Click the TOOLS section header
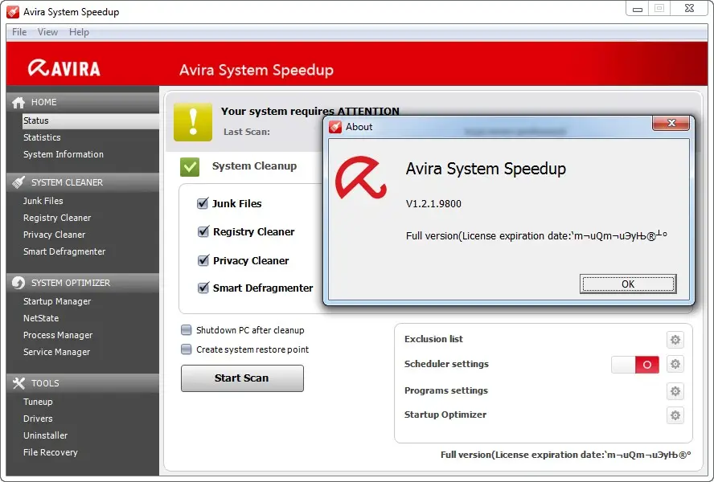The width and height of the screenshot is (714, 482). [83, 383]
